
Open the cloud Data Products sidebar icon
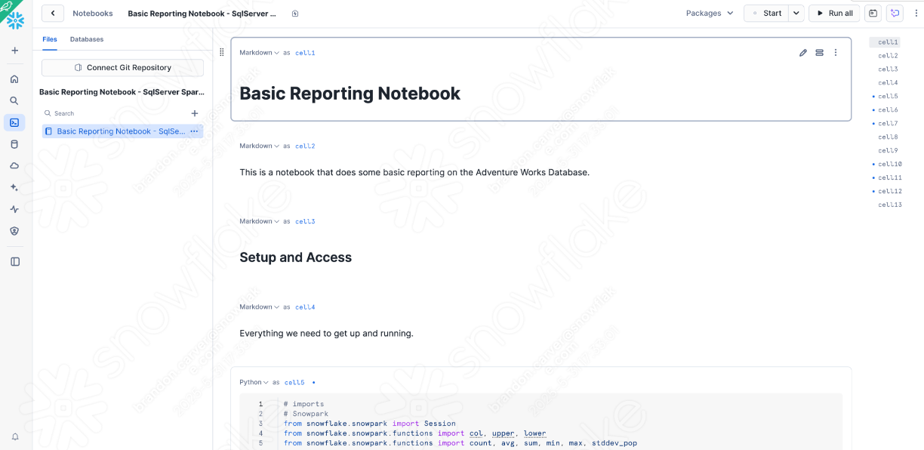tap(14, 165)
